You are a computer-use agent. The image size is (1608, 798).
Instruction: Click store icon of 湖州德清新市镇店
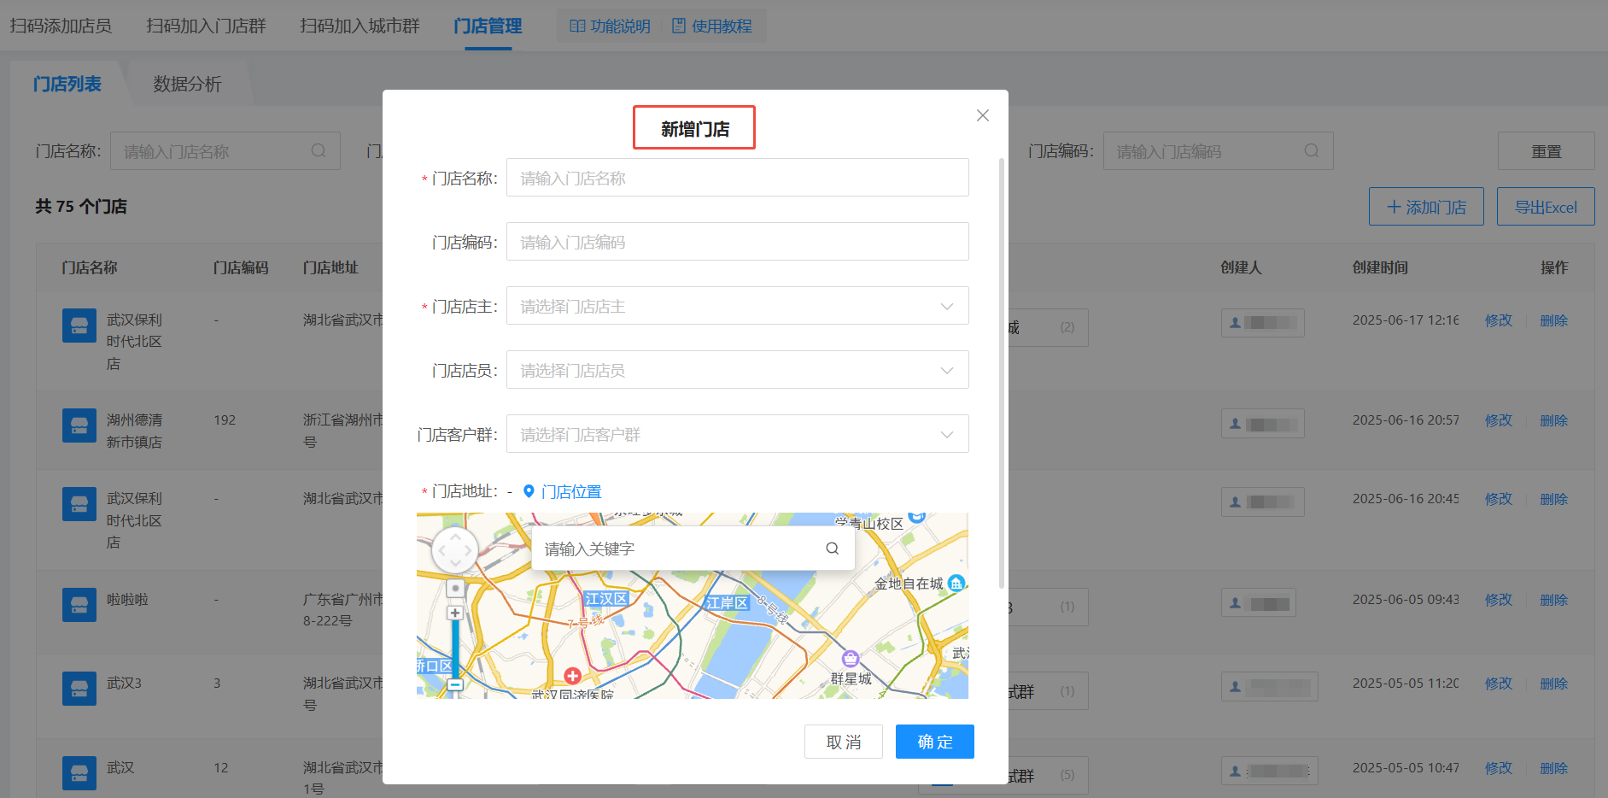79,425
